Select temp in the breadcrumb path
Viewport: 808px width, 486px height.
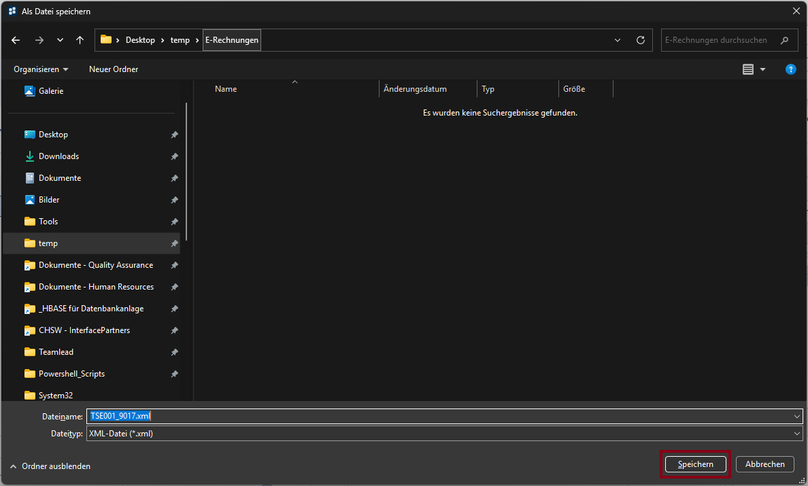(180, 40)
